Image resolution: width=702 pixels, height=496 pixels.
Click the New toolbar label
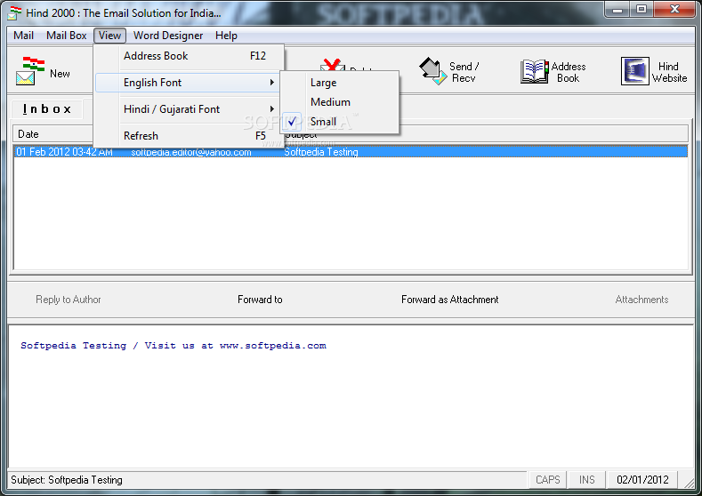tap(60, 74)
